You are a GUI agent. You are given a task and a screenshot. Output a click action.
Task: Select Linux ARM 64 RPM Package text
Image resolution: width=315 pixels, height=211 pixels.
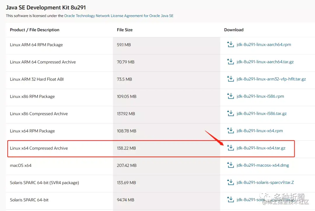tap(36, 45)
